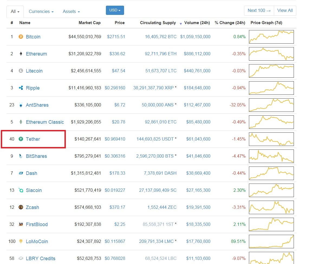Viewport: 318px width, 264px height.
Task: Open the Litecoin name link
Action: 34,71
